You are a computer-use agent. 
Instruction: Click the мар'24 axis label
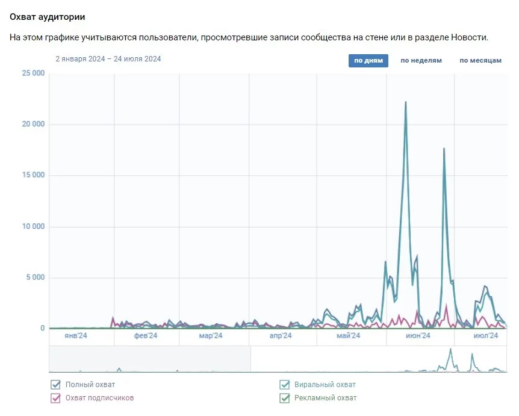pos(211,336)
